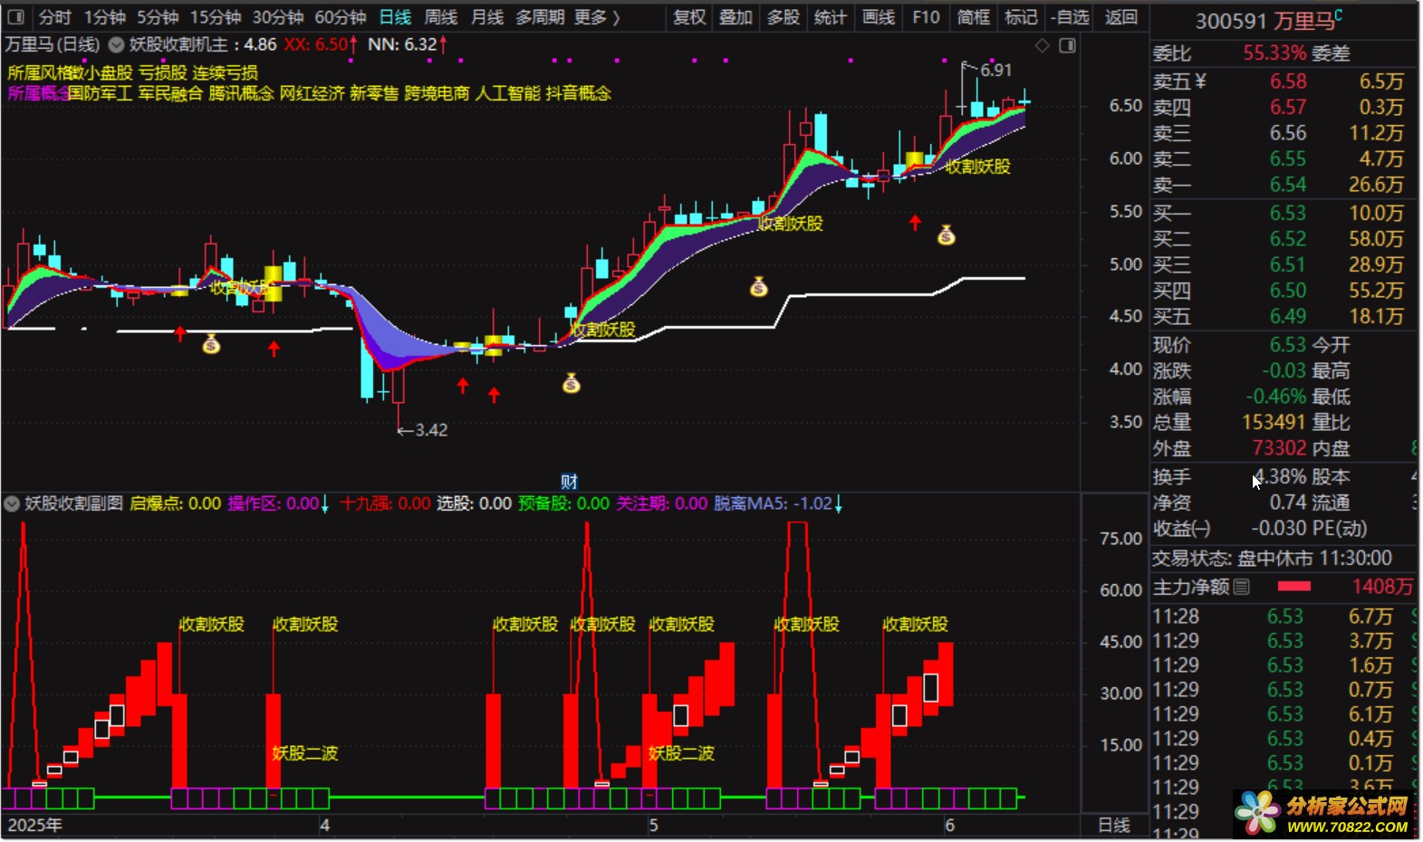Expand the 更多 periods menu
Screen dimensions: 1423x842
click(597, 17)
